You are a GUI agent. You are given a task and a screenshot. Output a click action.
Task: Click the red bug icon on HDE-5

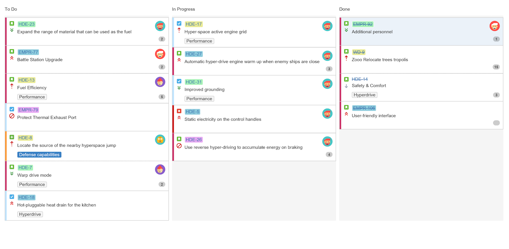(179, 111)
